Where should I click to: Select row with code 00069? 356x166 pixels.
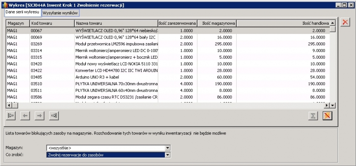(168, 37)
